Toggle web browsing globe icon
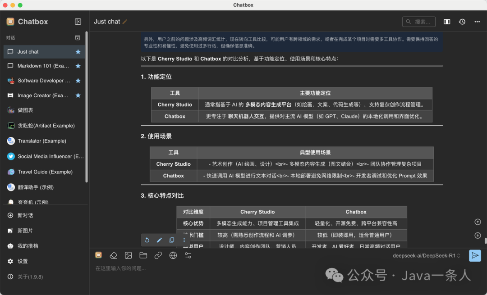Image resolution: width=487 pixels, height=295 pixels. pyautogui.click(x=173, y=255)
